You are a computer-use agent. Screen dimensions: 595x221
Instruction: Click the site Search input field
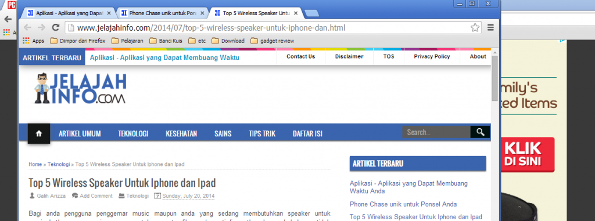436,132
